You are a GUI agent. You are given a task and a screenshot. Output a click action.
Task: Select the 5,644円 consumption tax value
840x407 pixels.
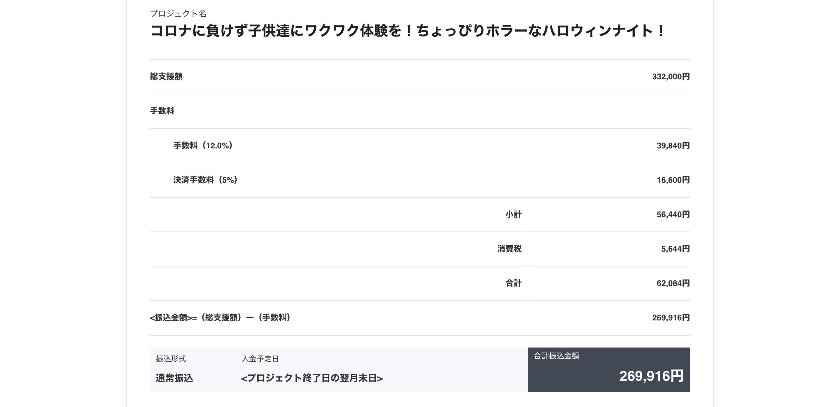[675, 249]
